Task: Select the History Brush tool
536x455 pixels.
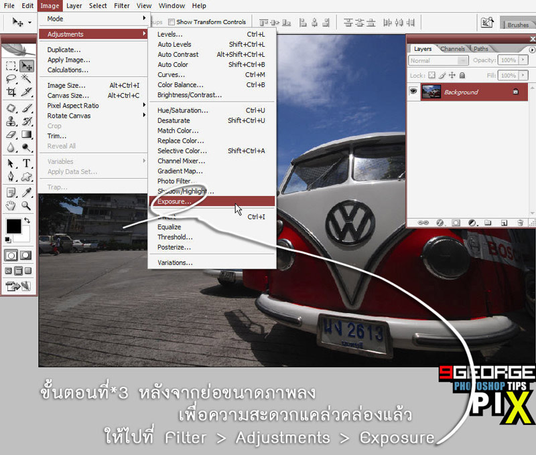Action: [x=27, y=121]
